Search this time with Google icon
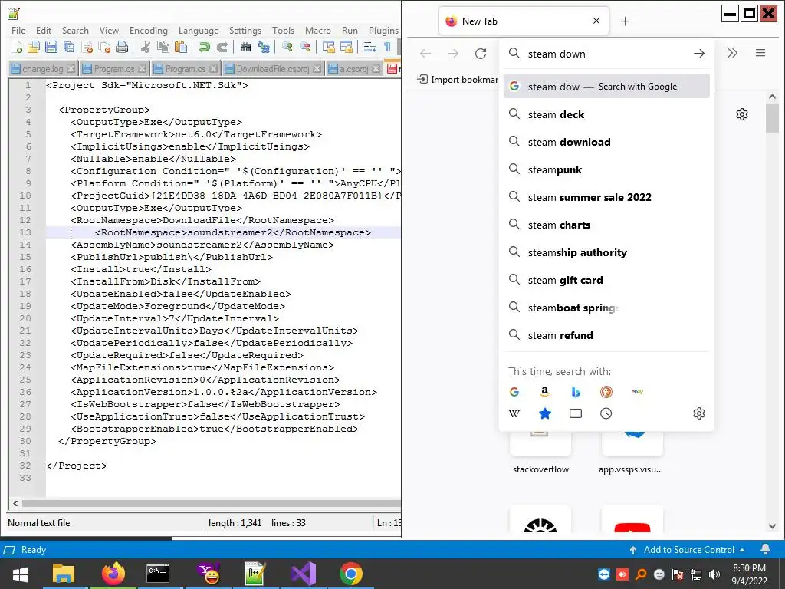The height and width of the screenshot is (589, 785). [514, 392]
